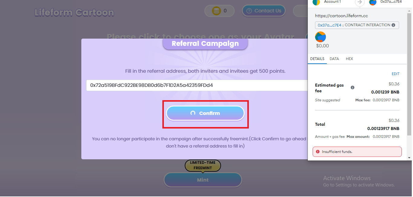Image resolution: width=413 pixels, height=197 pixels.
Task: Click the Contact Us headset icon
Action: (x=249, y=11)
